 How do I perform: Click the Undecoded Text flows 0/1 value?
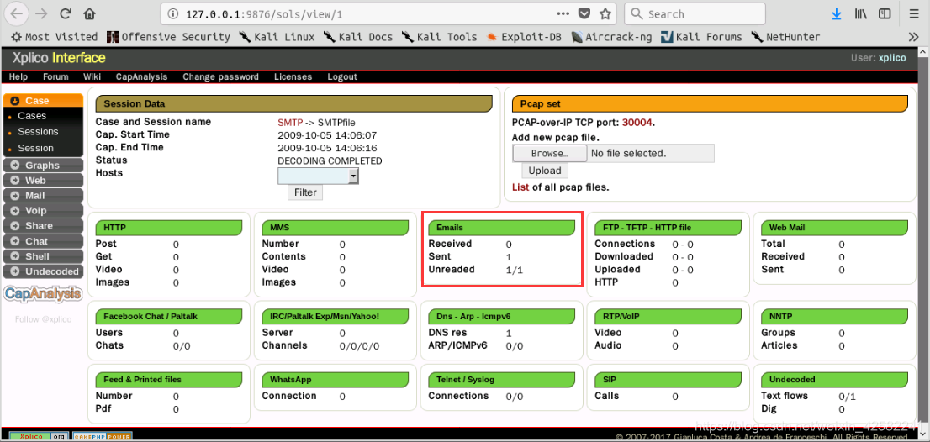click(x=847, y=397)
